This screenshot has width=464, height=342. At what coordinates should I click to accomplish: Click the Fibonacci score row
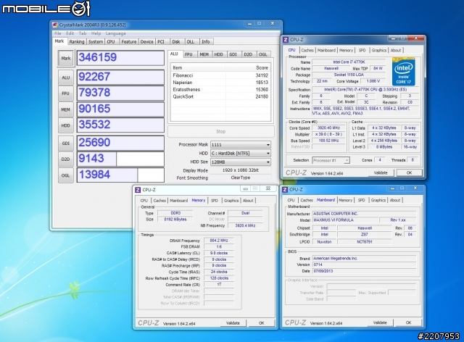[220, 75]
